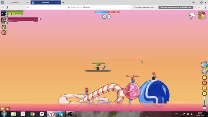Click the enemy worm on candy cane
Image resolution: width=208 pixels, height=117 pixels.
(x=87, y=93)
